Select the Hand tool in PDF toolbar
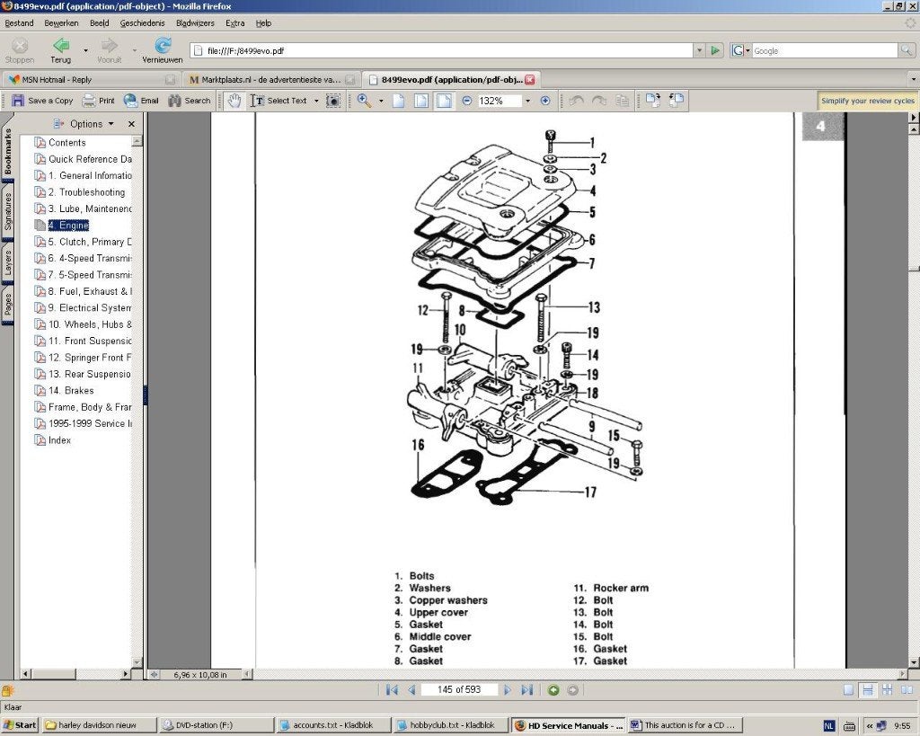 tap(234, 101)
